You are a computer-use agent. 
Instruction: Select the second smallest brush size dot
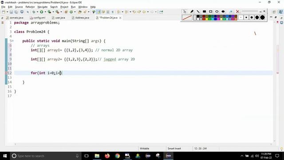[x=246, y=17]
